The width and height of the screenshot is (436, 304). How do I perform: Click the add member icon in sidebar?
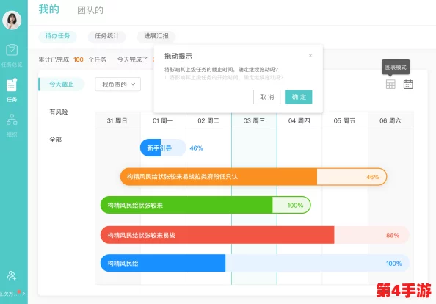12,275
